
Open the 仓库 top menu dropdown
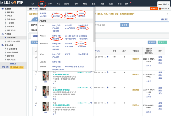click(x=77, y=4)
